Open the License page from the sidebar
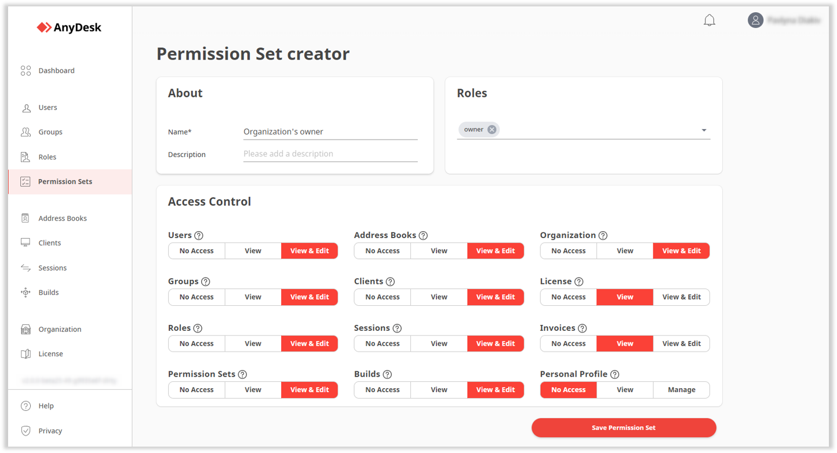Image resolution: width=837 pixels, height=453 pixels. tap(51, 353)
